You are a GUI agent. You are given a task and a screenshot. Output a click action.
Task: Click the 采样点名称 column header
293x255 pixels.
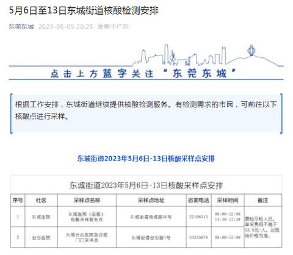[x=87, y=200]
